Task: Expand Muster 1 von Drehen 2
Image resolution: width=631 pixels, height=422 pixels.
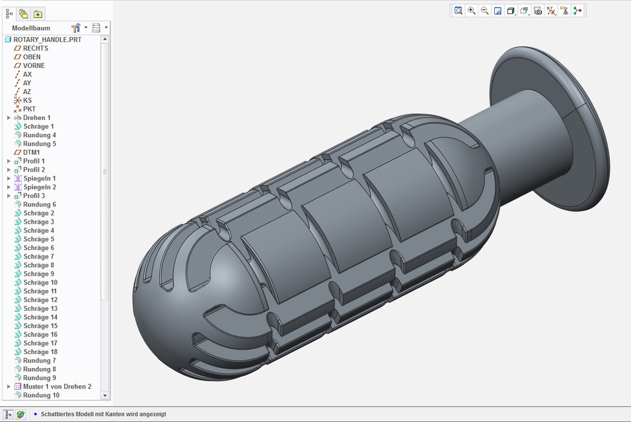Action: pos(9,387)
